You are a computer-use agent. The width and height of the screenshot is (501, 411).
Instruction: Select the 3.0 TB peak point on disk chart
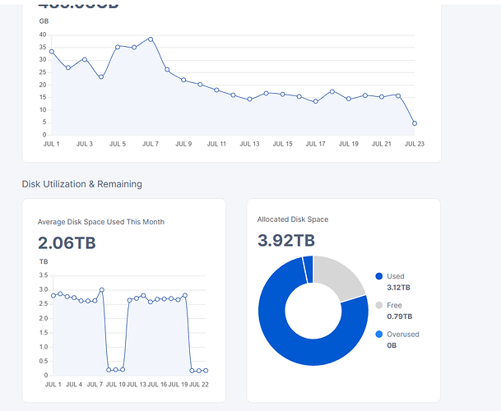click(x=102, y=290)
